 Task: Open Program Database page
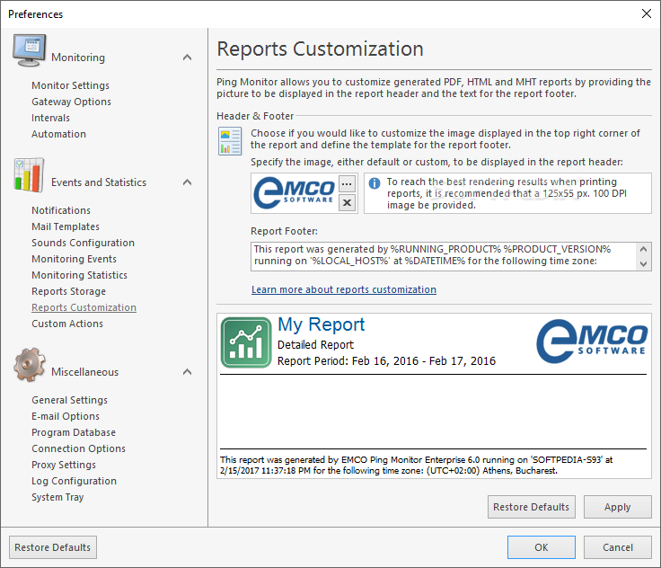coord(74,432)
